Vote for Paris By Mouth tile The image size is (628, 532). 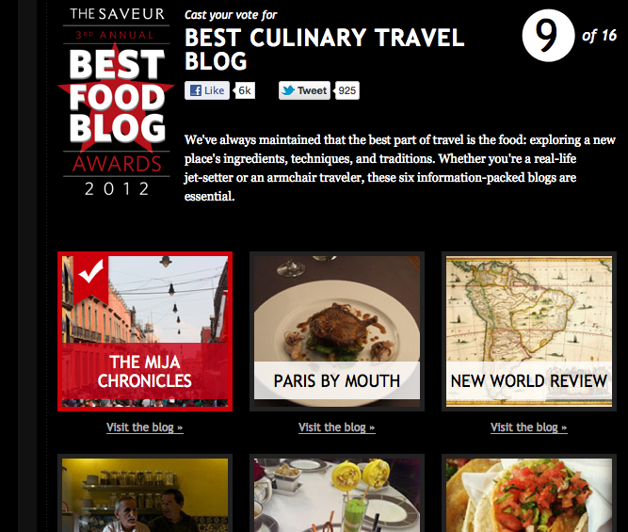click(337, 331)
